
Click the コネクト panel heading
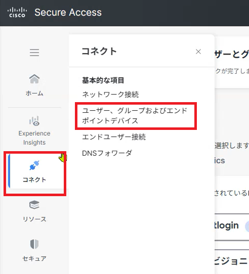[99, 52]
